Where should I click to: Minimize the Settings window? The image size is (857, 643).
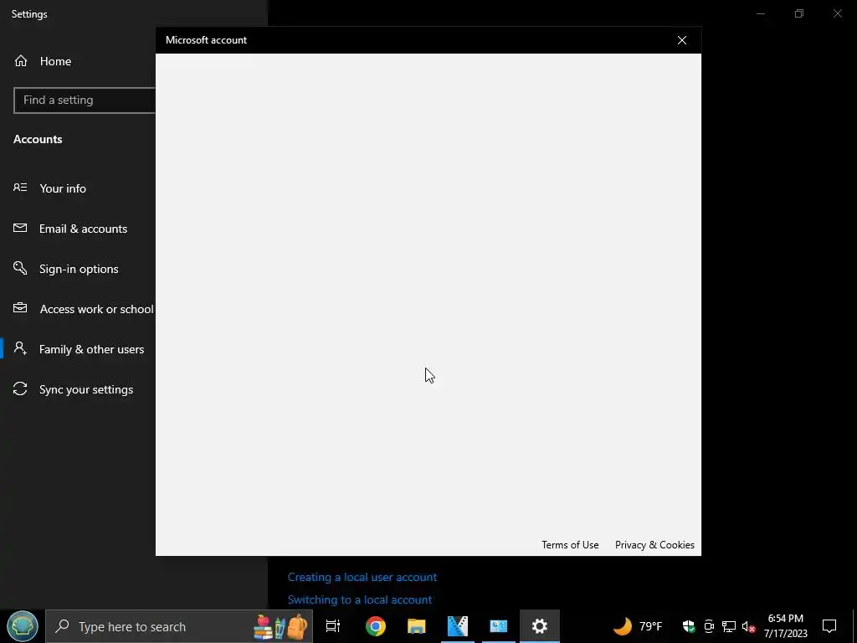(760, 13)
